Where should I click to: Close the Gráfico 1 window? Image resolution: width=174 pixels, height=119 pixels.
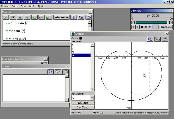tap(167, 34)
